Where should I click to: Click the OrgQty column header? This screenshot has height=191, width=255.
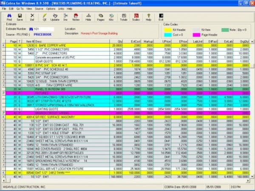[242, 42]
